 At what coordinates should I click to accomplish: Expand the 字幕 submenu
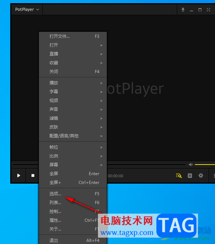[73, 92]
